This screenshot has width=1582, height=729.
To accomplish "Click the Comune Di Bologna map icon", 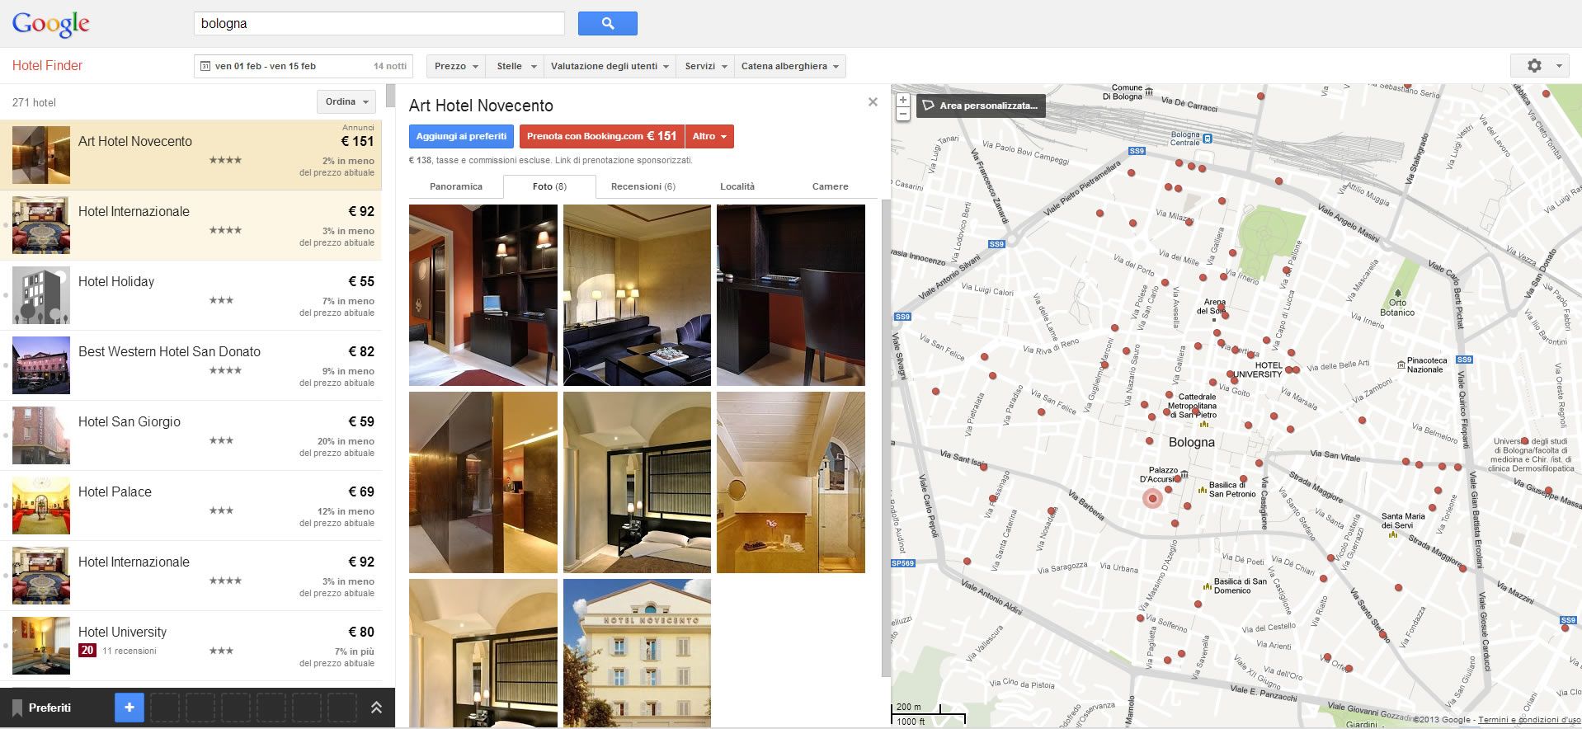I will coord(1149,91).
